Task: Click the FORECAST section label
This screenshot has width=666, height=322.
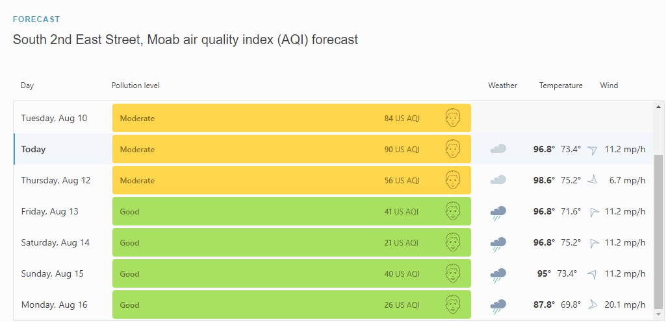Action: tap(36, 19)
